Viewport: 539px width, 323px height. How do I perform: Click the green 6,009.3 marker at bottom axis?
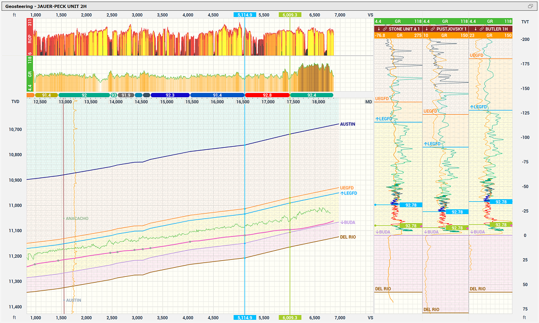[x=290, y=318]
